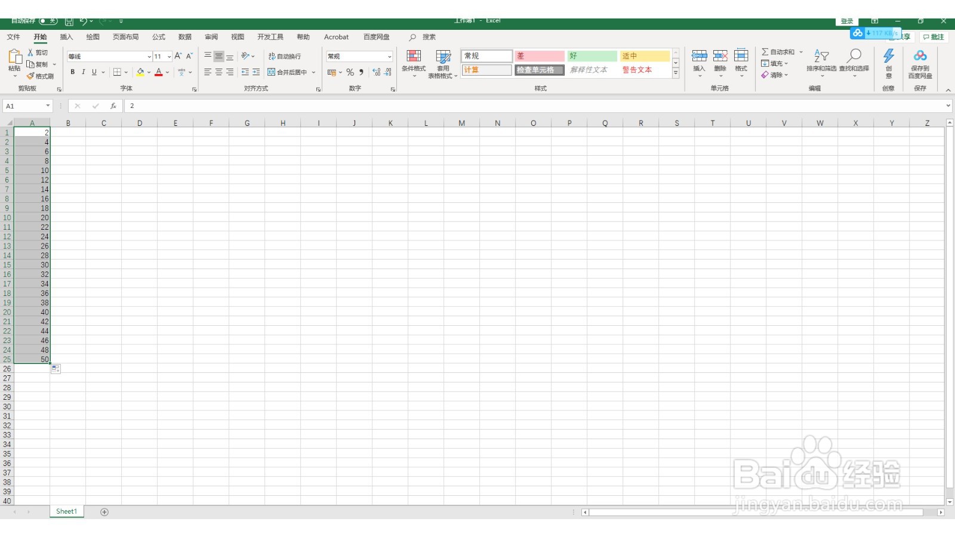Click the decrease indent icon

[x=245, y=72]
